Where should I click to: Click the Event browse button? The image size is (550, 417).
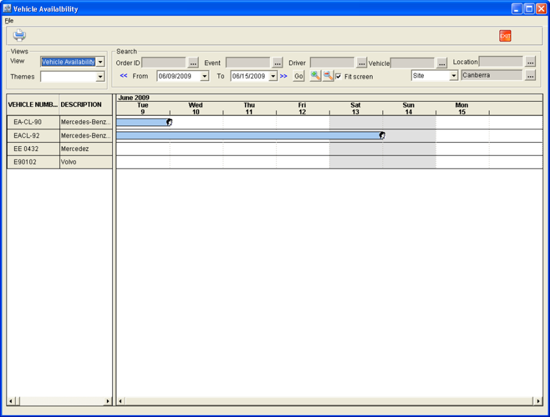(277, 63)
